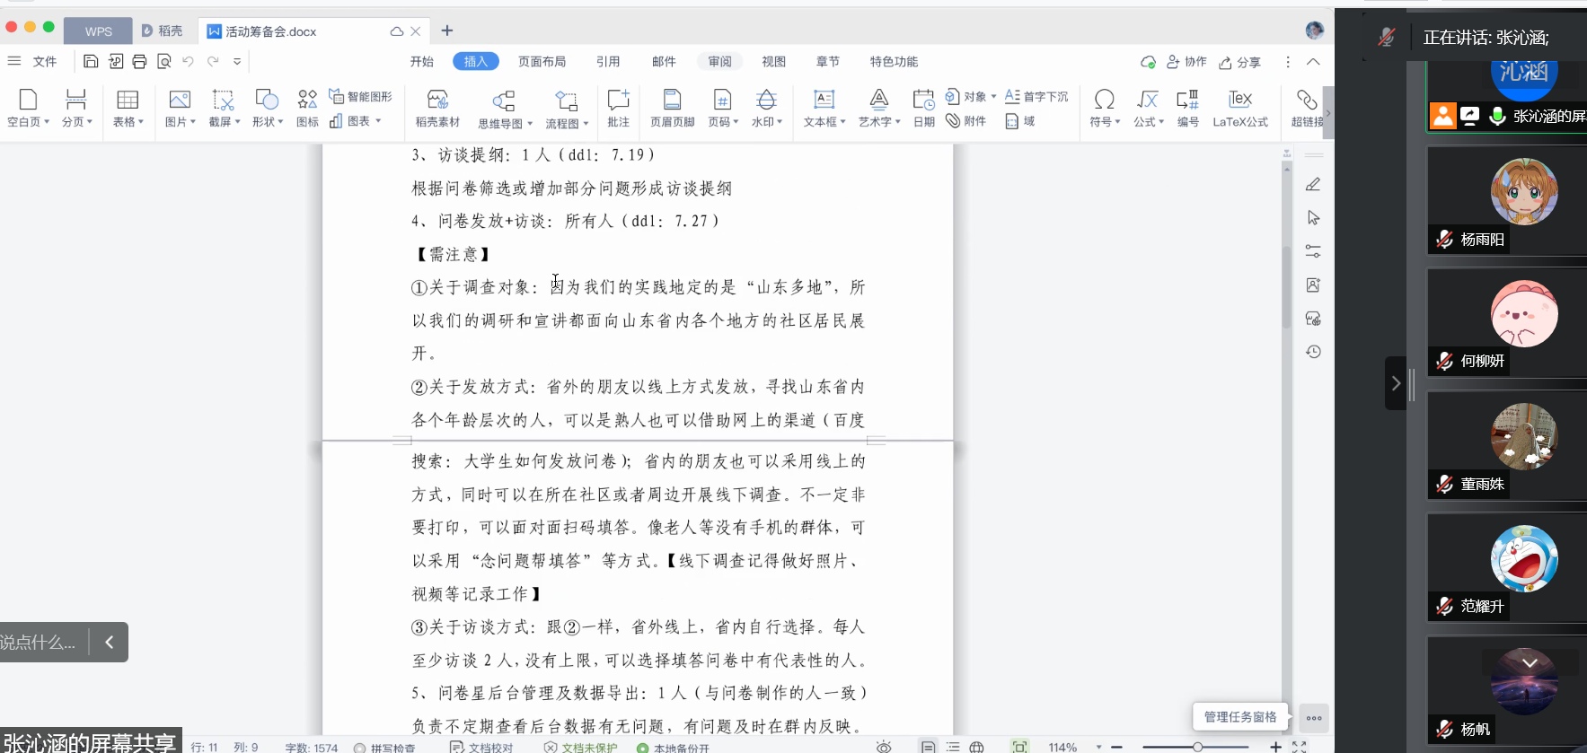The height and width of the screenshot is (753, 1587).
Task: Toggle eye protection mode in status bar
Action: tap(884, 747)
